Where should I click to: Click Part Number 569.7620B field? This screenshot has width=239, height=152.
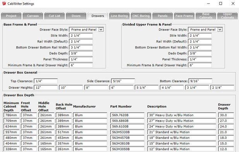(127, 115)
